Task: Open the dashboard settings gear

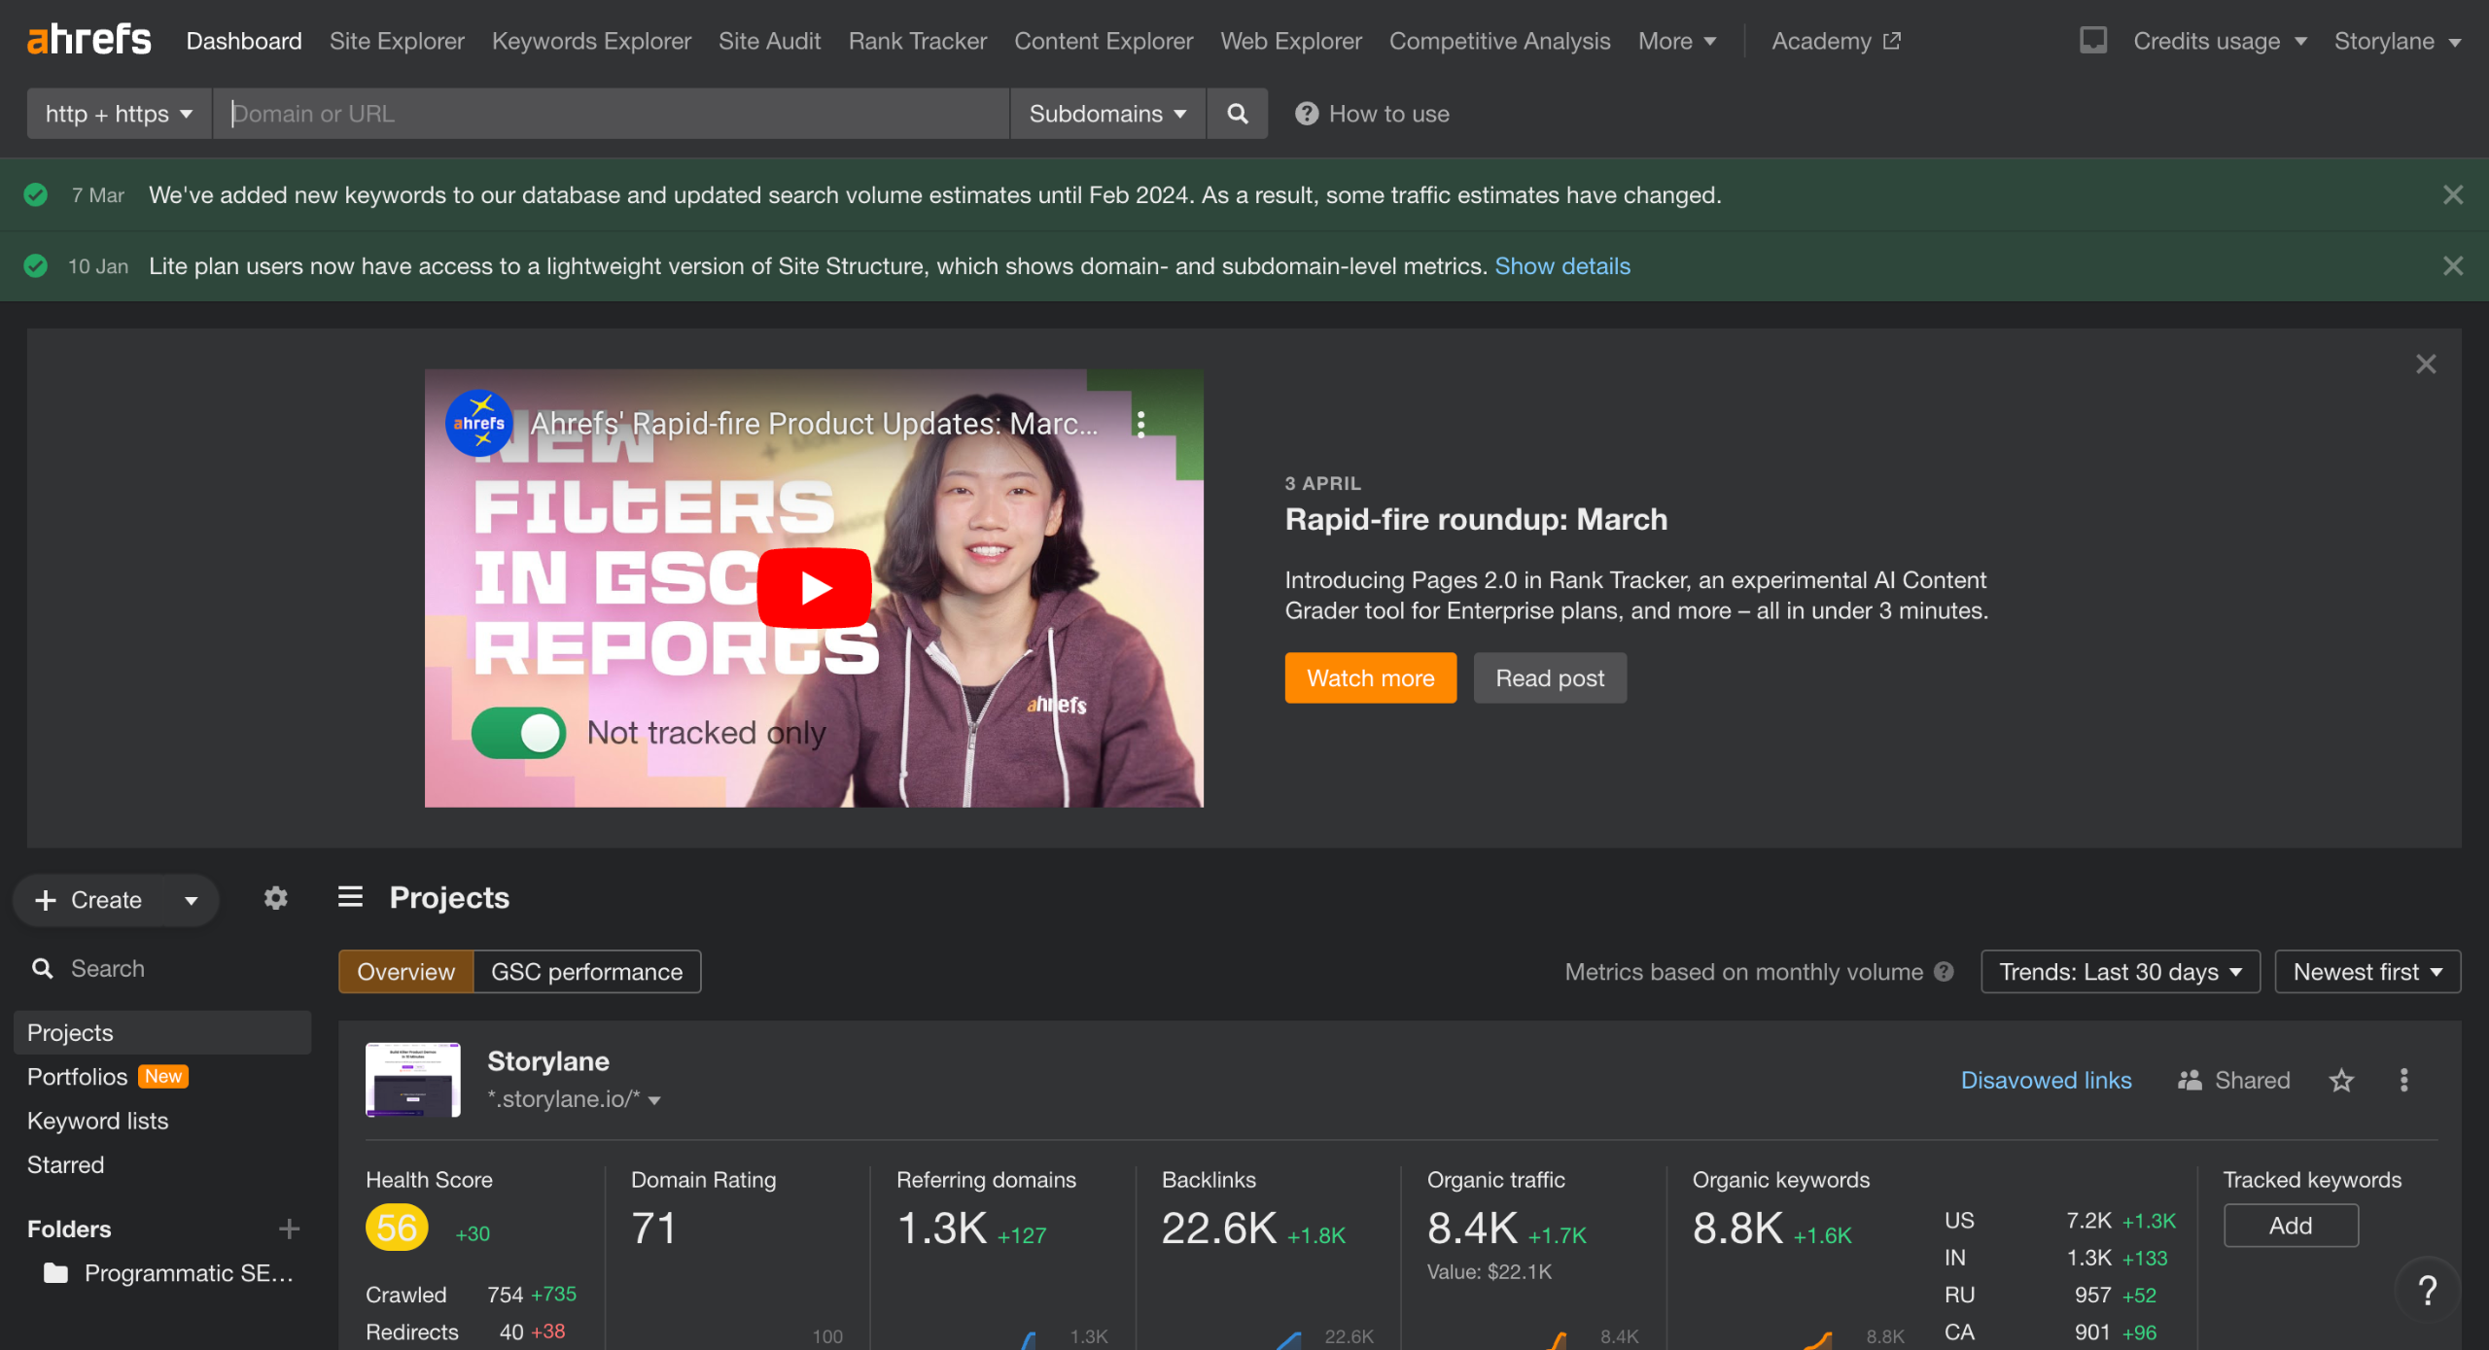Action: click(276, 898)
